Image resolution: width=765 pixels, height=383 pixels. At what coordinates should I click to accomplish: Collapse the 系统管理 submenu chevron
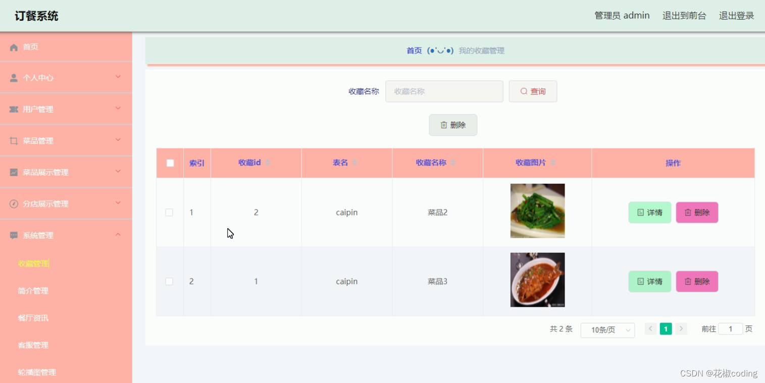118,234
